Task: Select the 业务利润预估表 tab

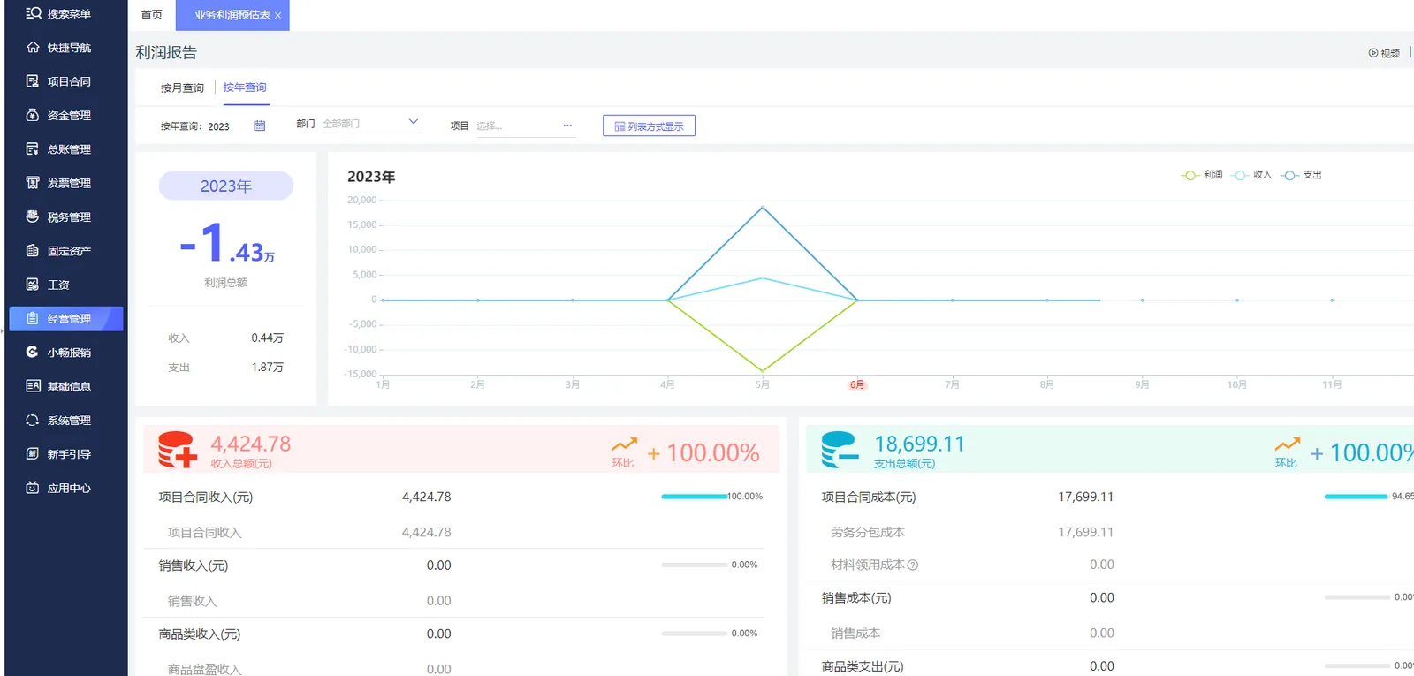Action: [232, 15]
